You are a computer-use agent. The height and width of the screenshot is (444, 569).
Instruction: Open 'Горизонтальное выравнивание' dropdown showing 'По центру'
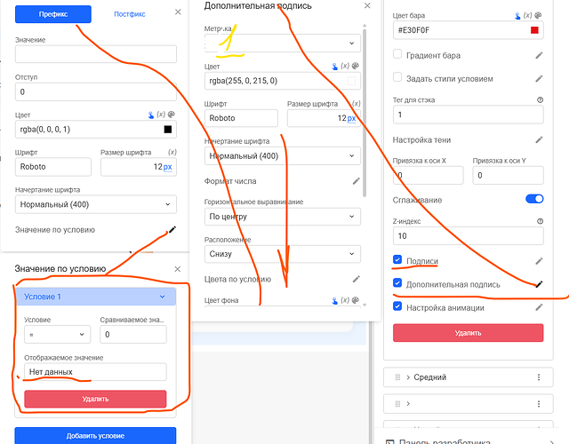pos(283,217)
